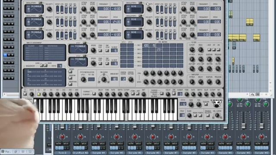The height and width of the screenshot is (155, 276).
Task: Click the FM Curve knob
Action: (103, 79)
